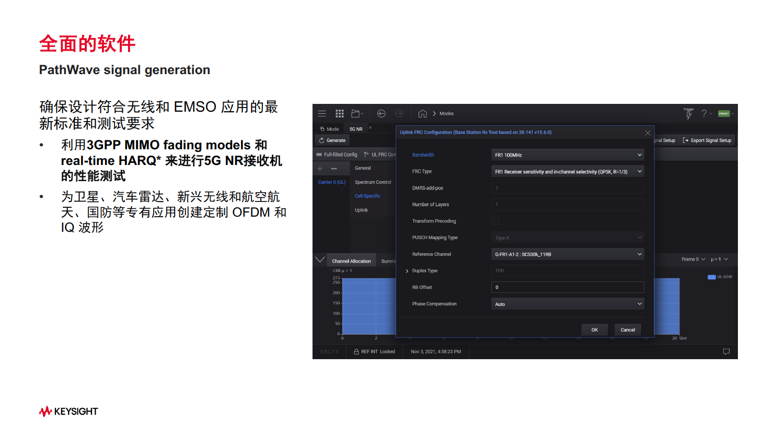Open the Help question mark icon

click(x=704, y=113)
